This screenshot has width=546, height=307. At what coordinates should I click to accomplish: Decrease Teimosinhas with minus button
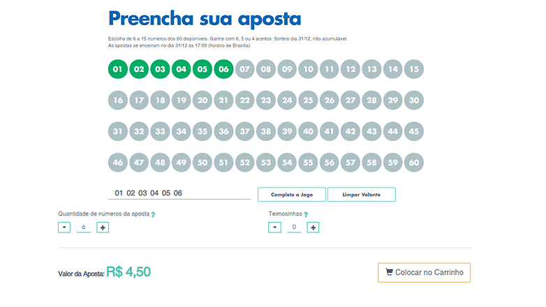274,227
